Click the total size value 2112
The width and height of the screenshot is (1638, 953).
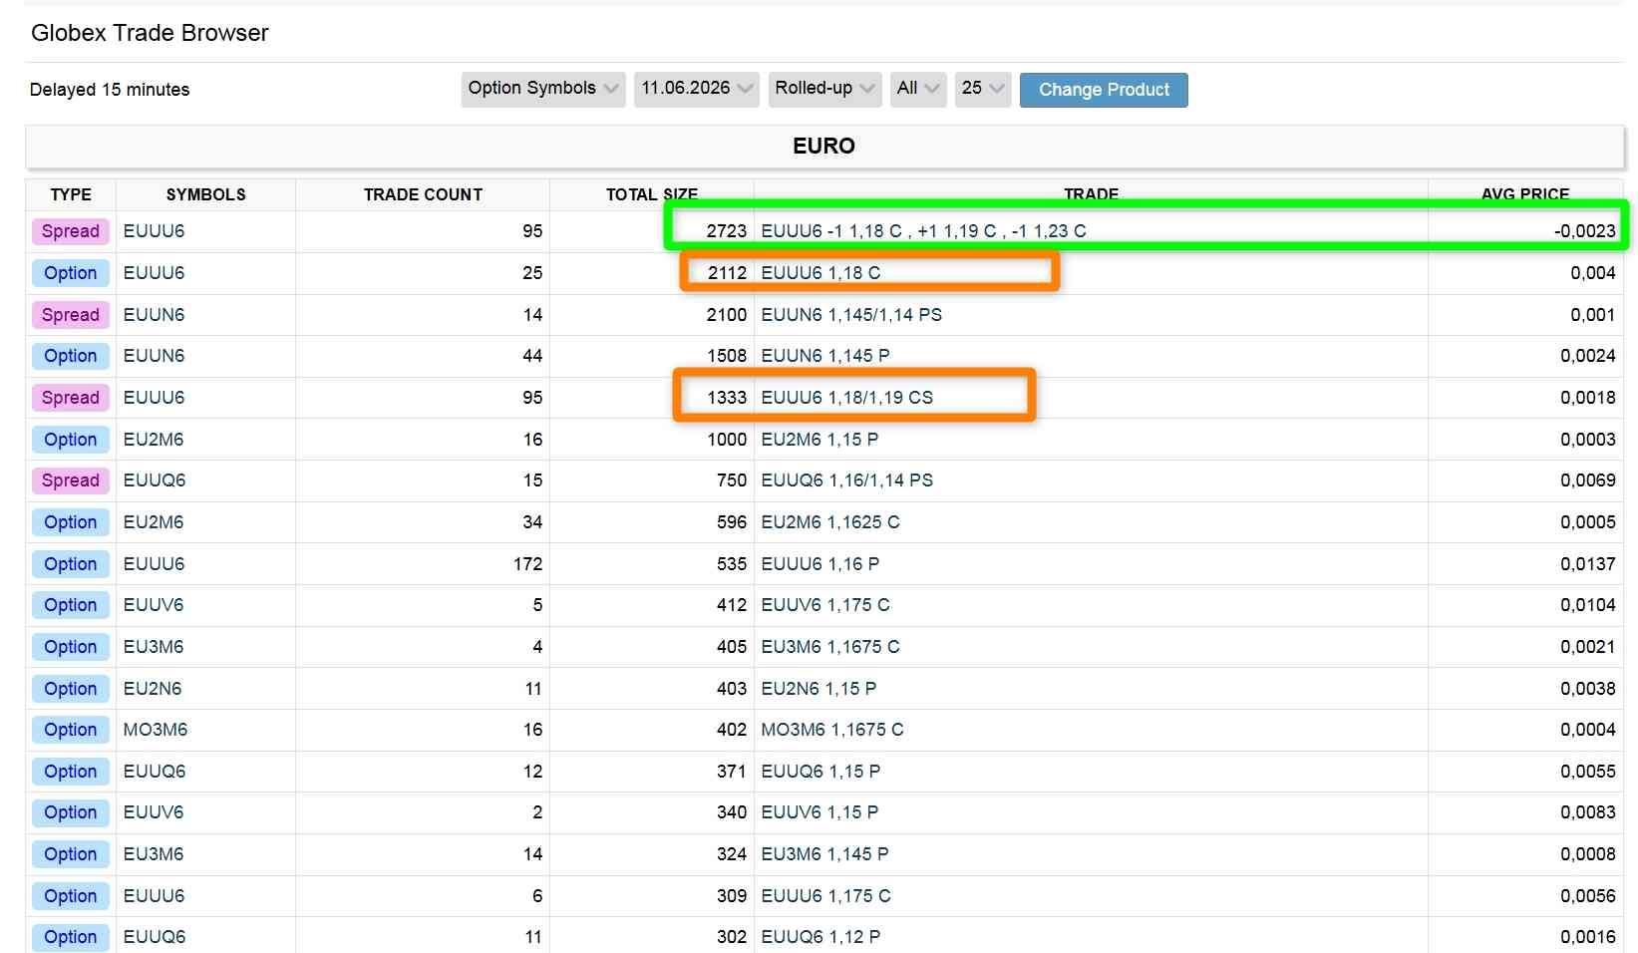click(727, 273)
